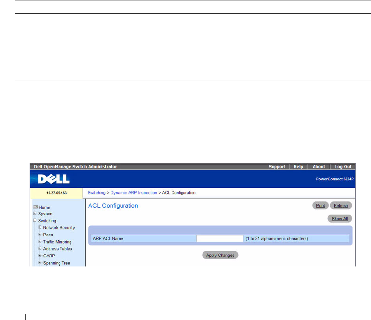
Task: Click the Dell logo in the header
Action: point(54,179)
